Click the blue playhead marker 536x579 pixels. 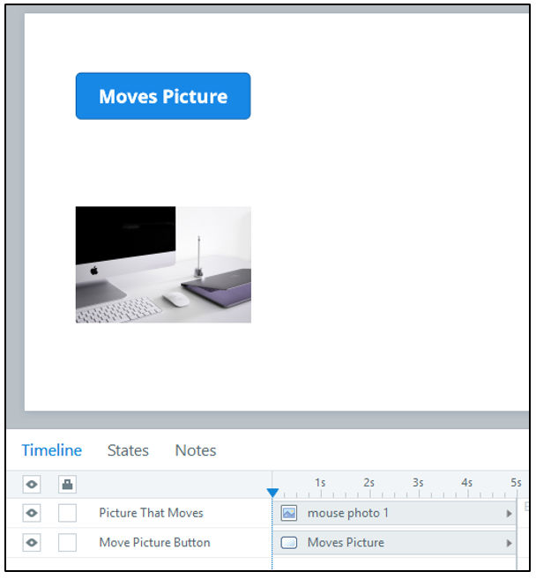272,493
